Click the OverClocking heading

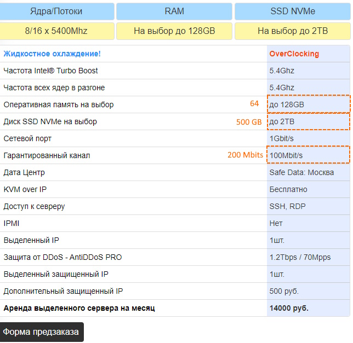point(294,54)
